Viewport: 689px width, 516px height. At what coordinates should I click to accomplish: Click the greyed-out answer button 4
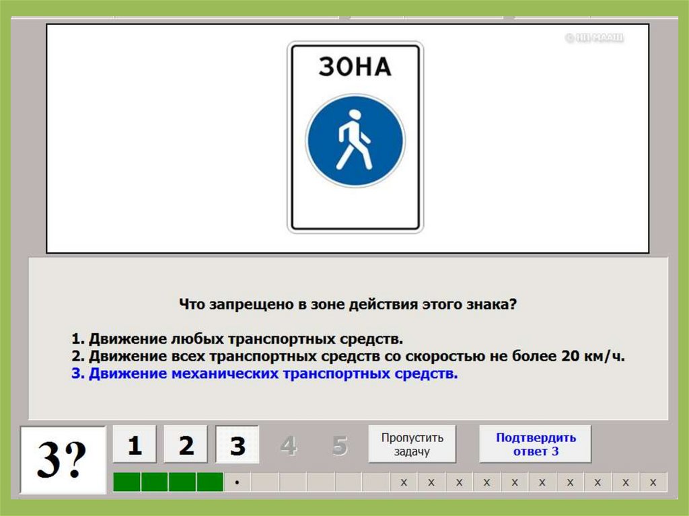[x=289, y=445]
